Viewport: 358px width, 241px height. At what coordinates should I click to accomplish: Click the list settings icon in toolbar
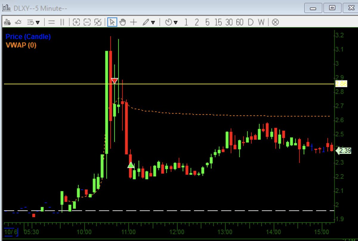point(30,22)
